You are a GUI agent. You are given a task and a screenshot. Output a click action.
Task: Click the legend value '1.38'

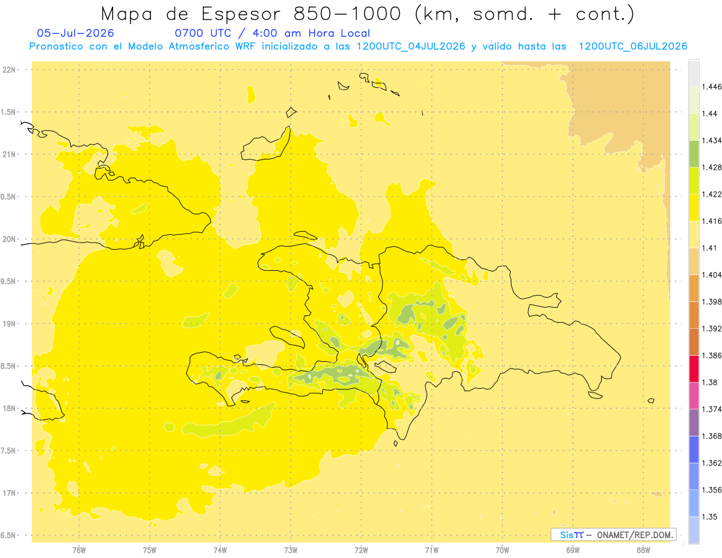pyautogui.click(x=709, y=382)
